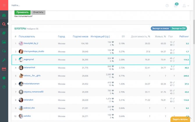Viewport: 195px width, 122px height.
Task: Open the Как пользоваться? link
Action: click(24, 16)
